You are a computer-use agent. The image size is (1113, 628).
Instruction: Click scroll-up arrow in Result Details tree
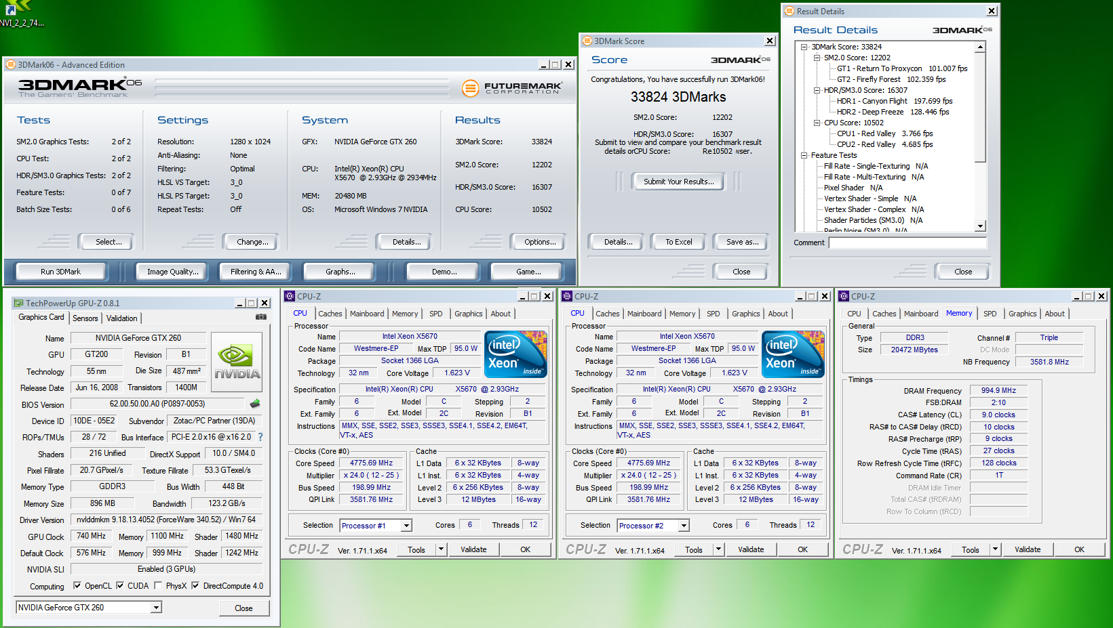pyautogui.click(x=980, y=47)
